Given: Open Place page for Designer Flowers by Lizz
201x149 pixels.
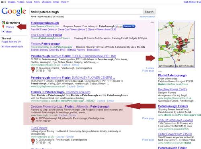Looking at the screenshot, I should tap(148, 118).
